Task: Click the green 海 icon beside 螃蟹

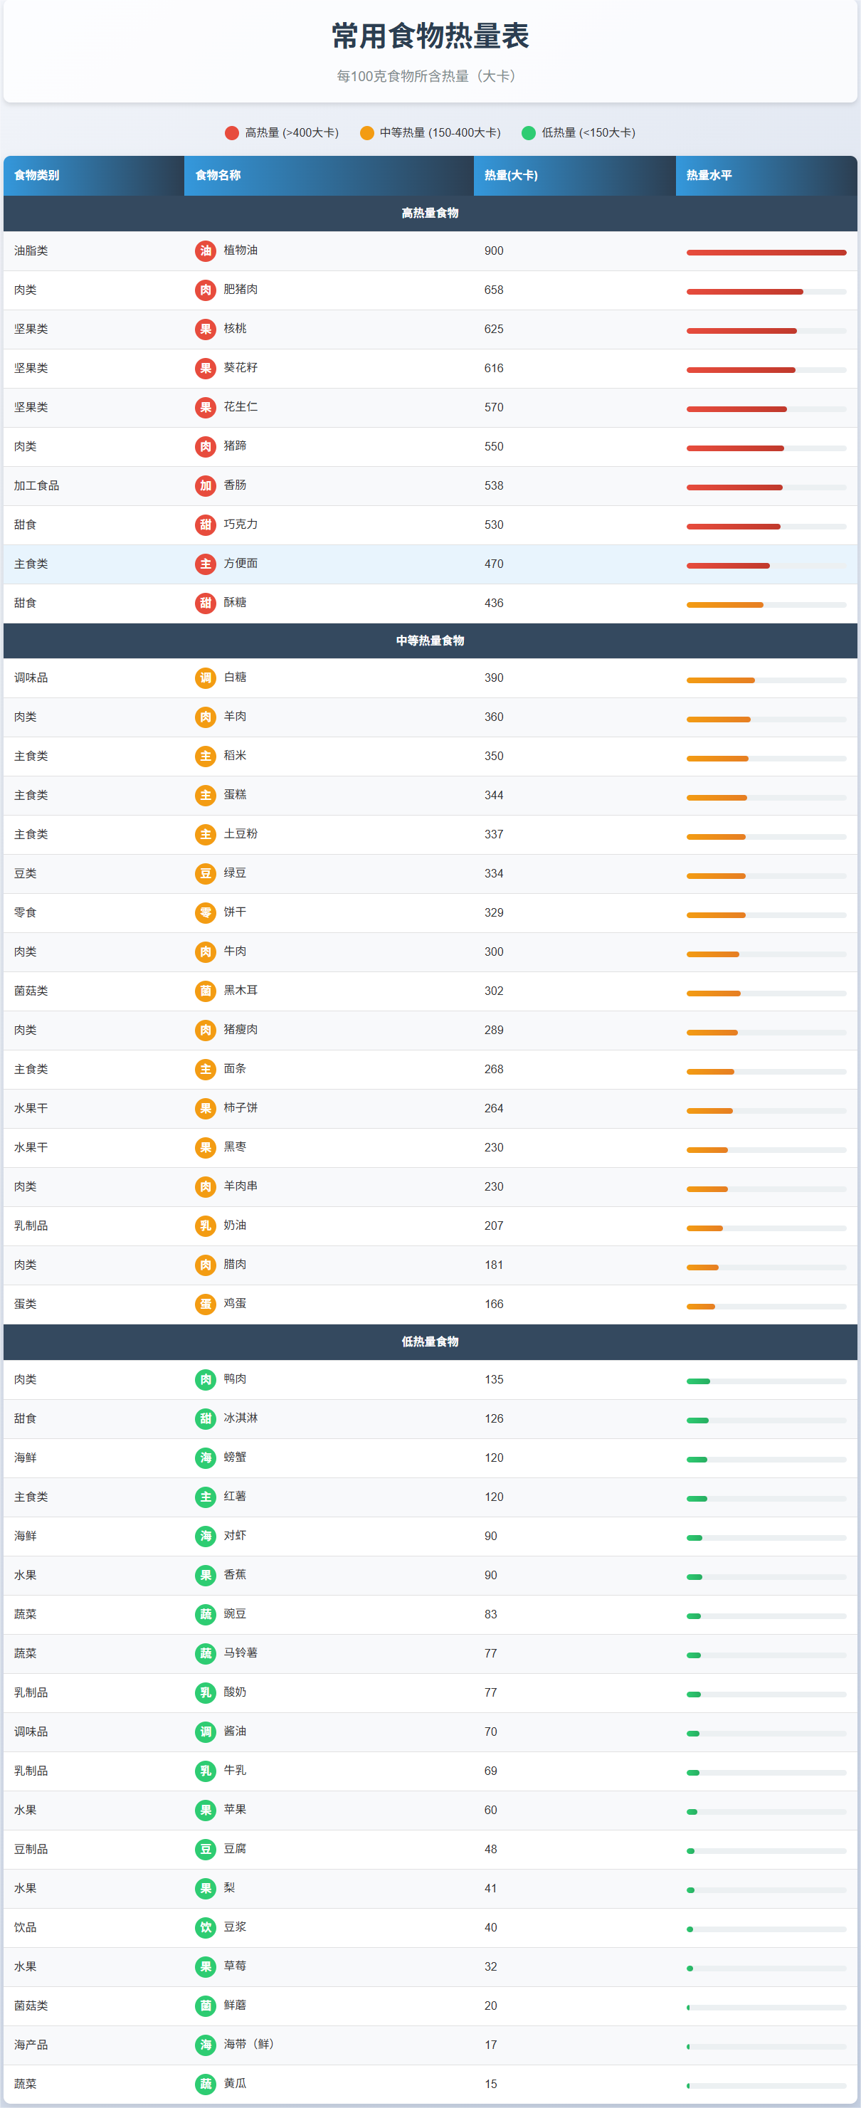Action: tap(206, 1458)
